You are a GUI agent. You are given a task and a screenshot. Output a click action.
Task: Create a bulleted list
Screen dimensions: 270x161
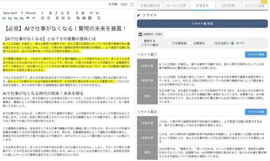48,18
